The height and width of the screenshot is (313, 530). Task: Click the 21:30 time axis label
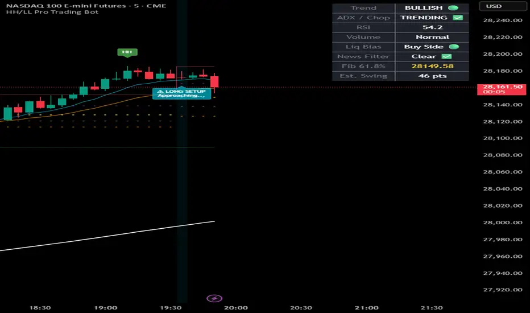pos(432,307)
